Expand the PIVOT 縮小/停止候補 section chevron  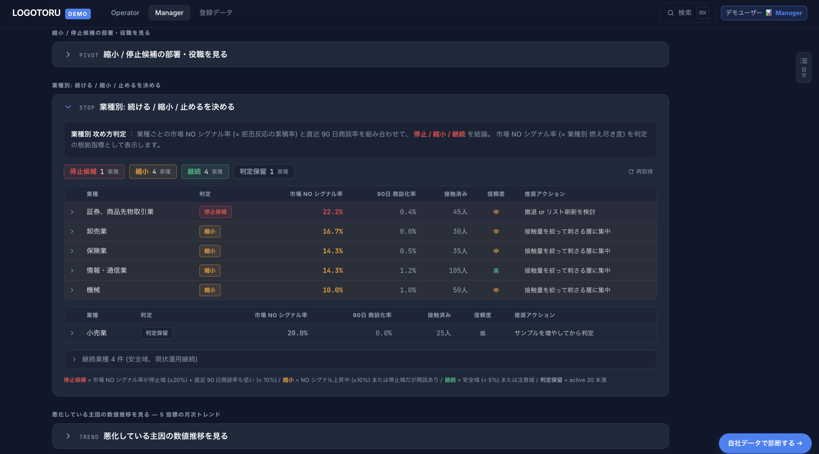click(68, 55)
